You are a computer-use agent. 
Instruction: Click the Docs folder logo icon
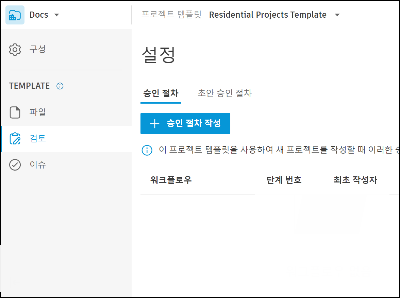(15, 15)
